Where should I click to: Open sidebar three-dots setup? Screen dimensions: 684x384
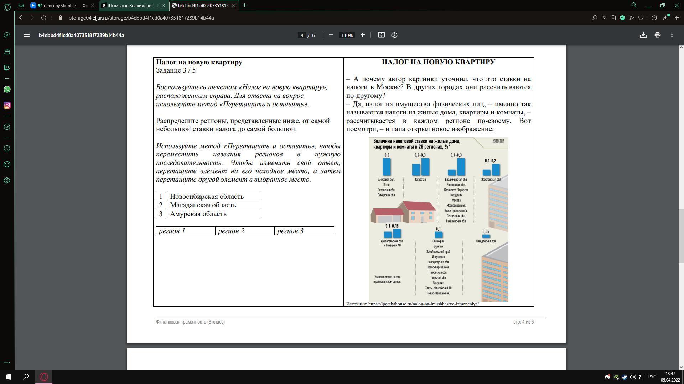pos(7,363)
